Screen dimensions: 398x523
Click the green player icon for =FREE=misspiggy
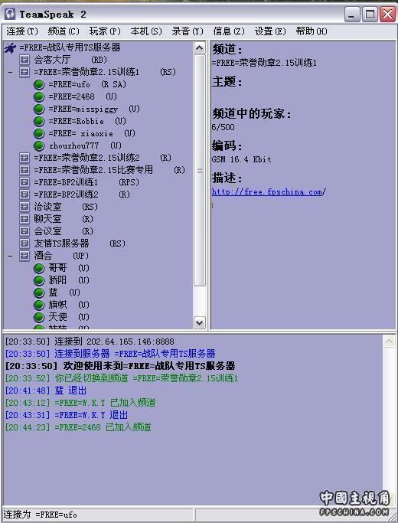[39, 109]
